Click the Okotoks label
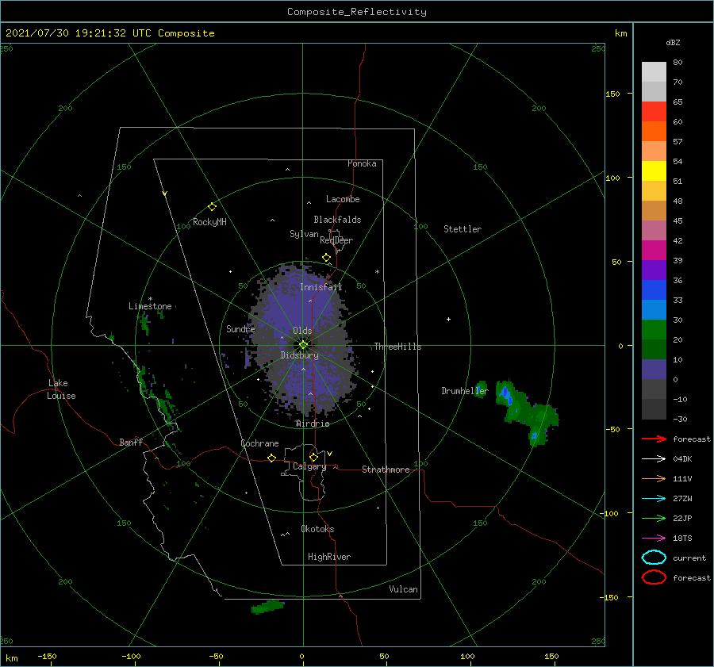Viewport: 714px width, 667px height. (x=317, y=529)
